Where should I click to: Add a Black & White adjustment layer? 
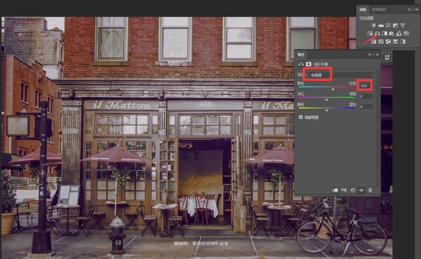pos(385,34)
